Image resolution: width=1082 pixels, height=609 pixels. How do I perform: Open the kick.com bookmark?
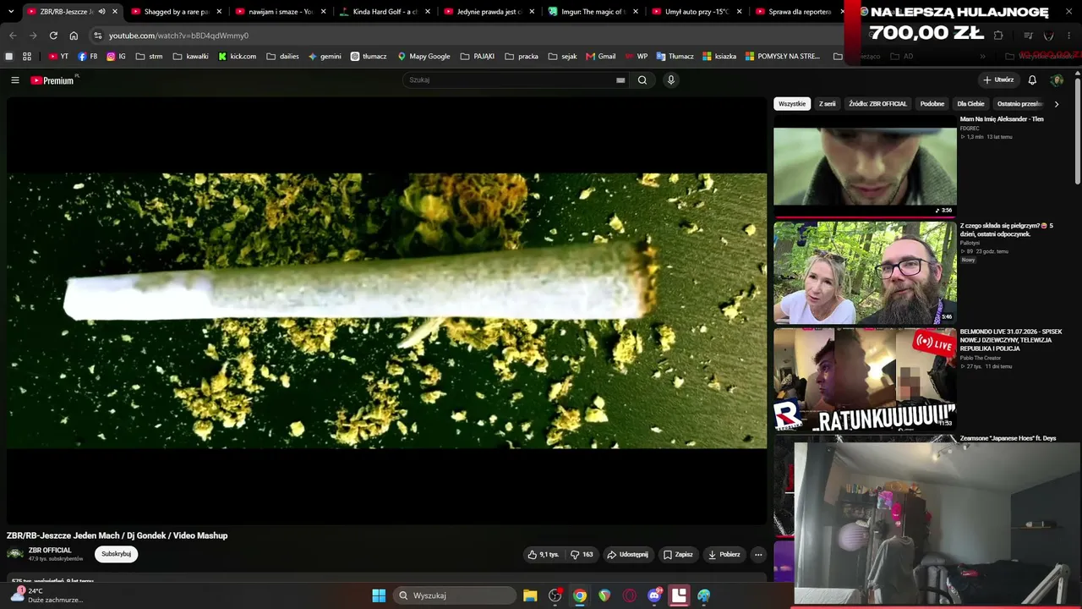pyautogui.click(x=238, y=57)
